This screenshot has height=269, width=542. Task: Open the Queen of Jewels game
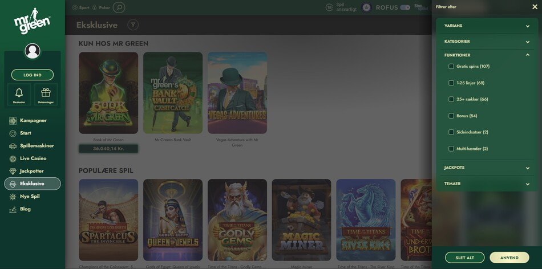[173, 220]
